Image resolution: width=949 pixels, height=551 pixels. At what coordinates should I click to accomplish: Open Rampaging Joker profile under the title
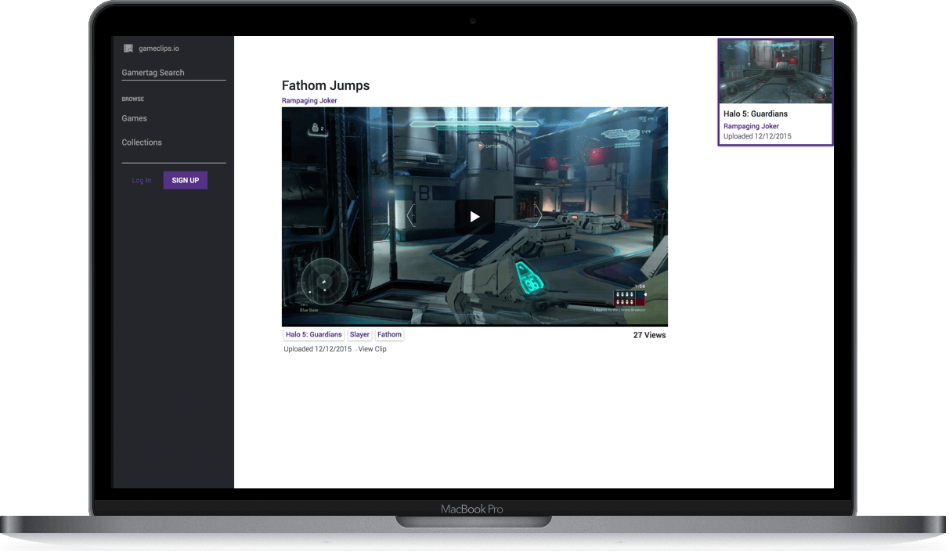[x=309, y=101]
